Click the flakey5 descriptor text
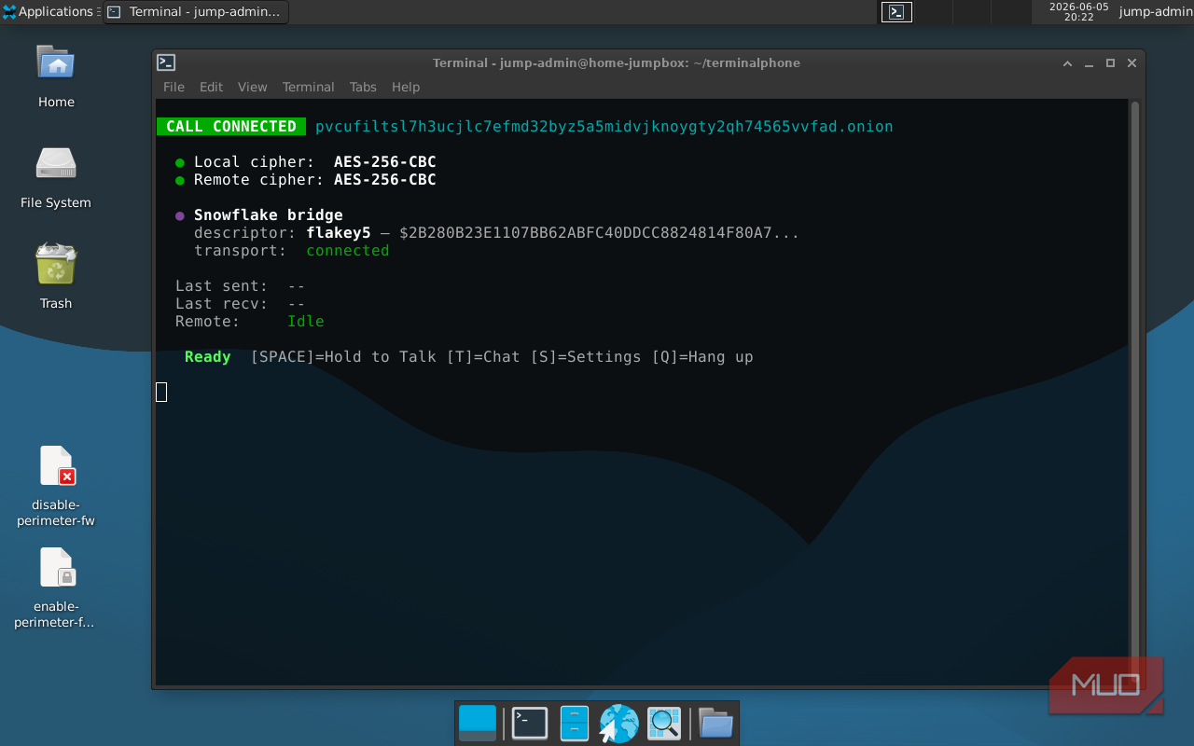Image resolution: width=1194 pixels, height=746 pixels. (x=339, y=233)
